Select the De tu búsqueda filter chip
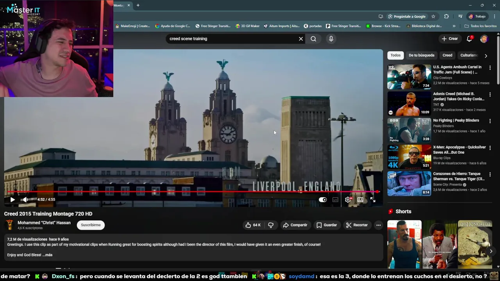Image resolution: width=500 pixels, height=281 pixels. coord(421,55)
